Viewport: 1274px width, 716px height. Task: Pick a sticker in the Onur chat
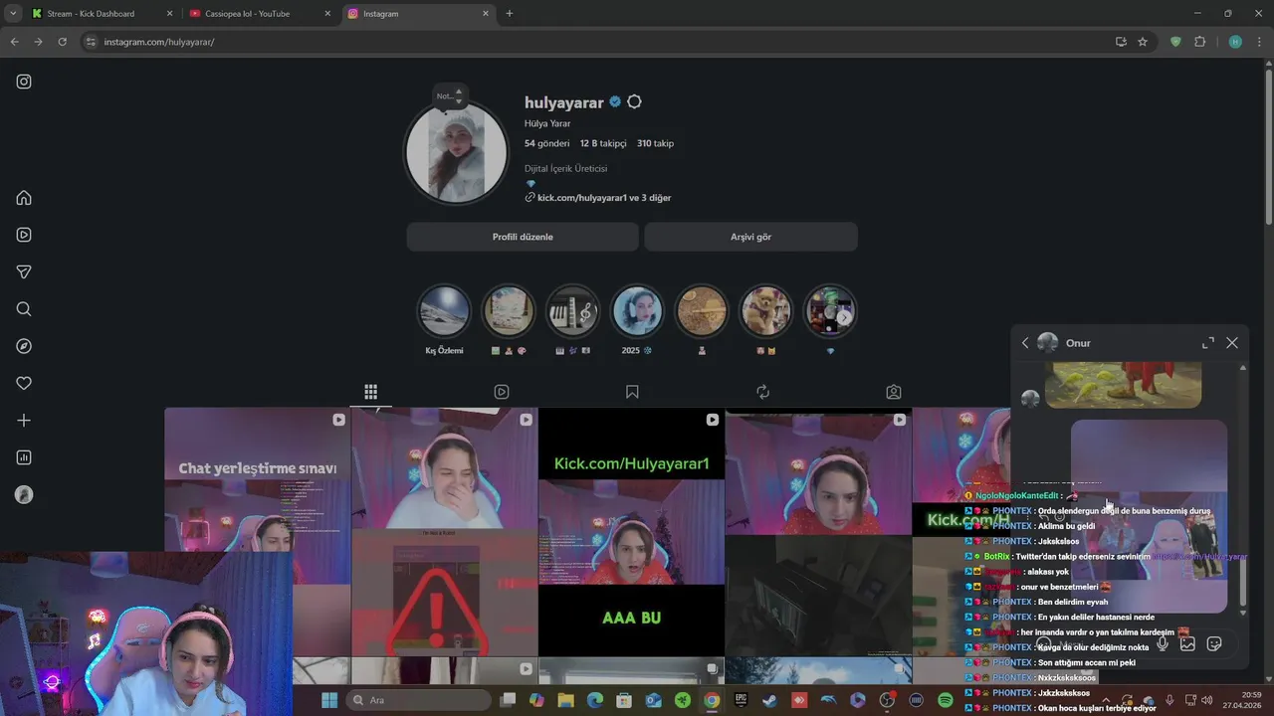coord(1214,643)
